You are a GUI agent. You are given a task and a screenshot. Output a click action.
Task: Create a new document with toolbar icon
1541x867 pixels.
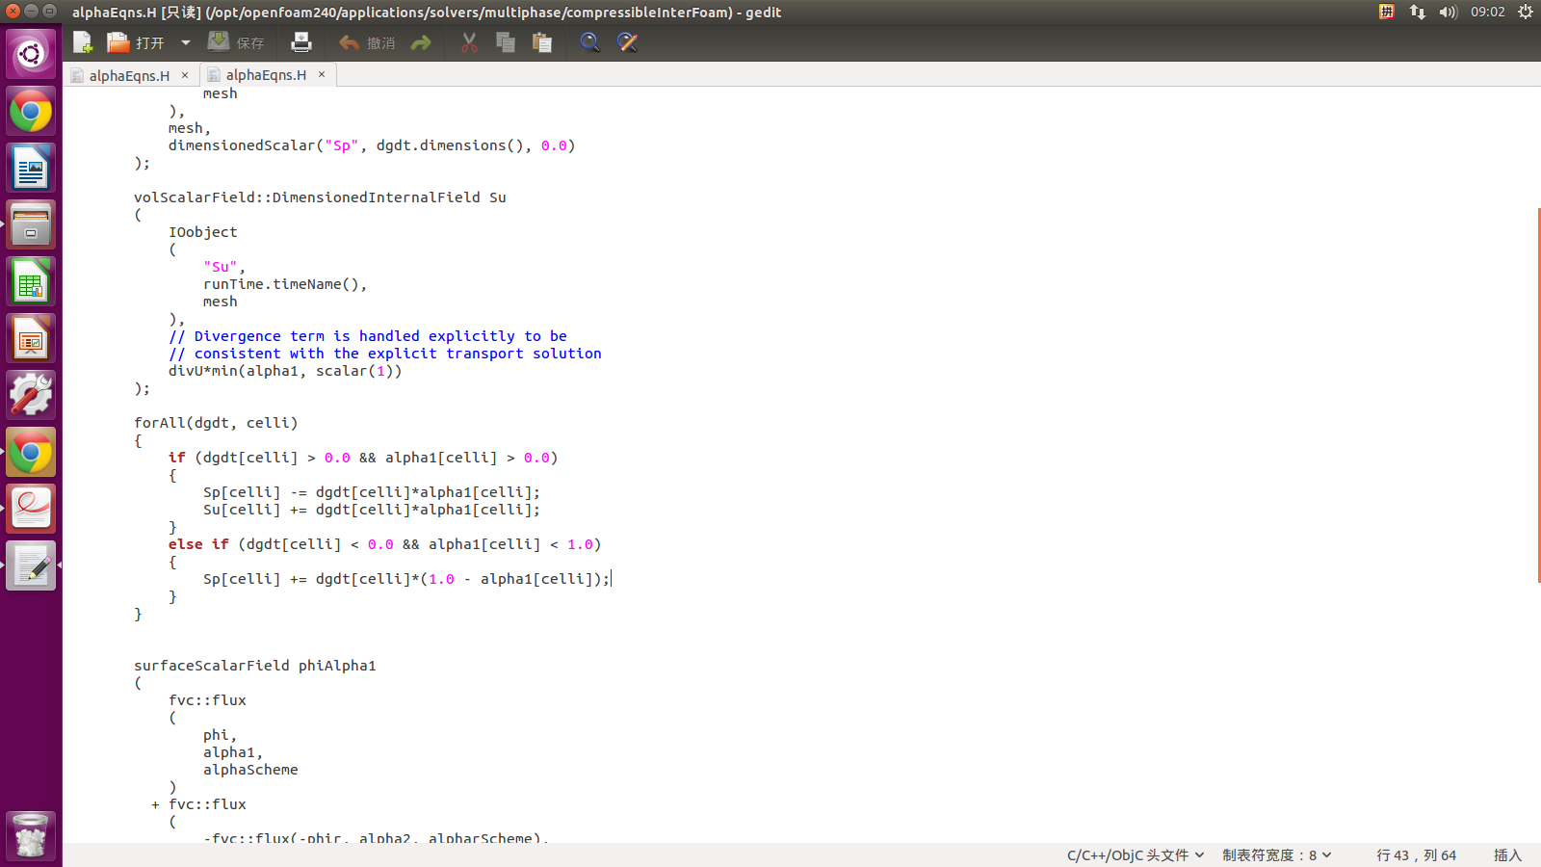point(83,42)
